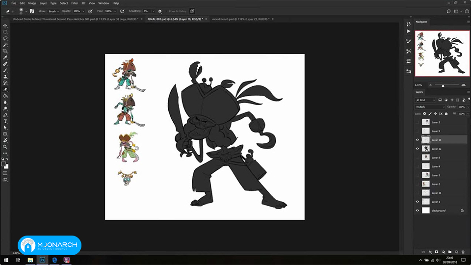Click the Navigator panel tab

[x=421, y=22]
